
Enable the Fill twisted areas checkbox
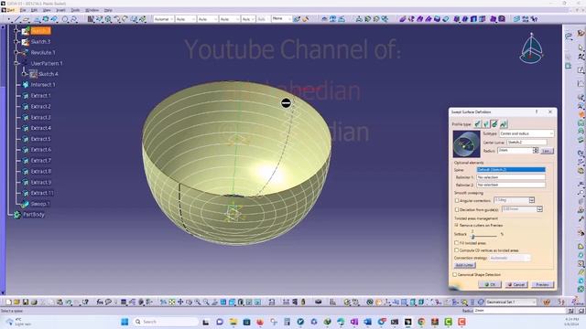click(457, 243)
